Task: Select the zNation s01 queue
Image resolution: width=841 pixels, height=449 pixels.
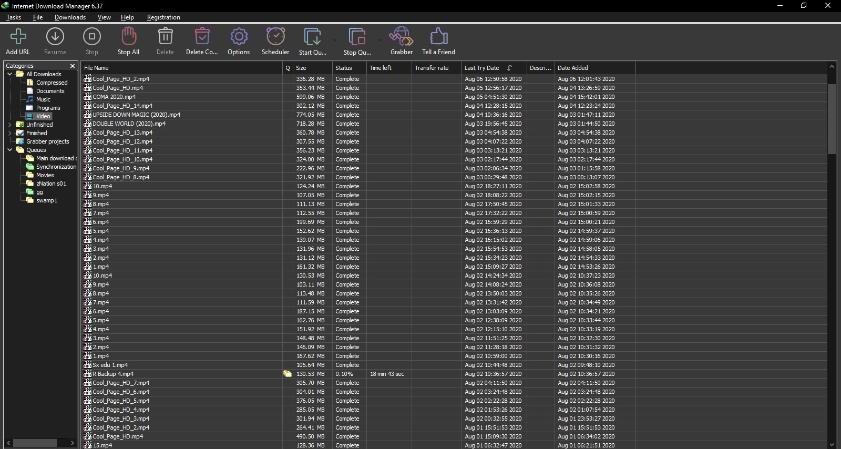Action: (x=51, y=183)
